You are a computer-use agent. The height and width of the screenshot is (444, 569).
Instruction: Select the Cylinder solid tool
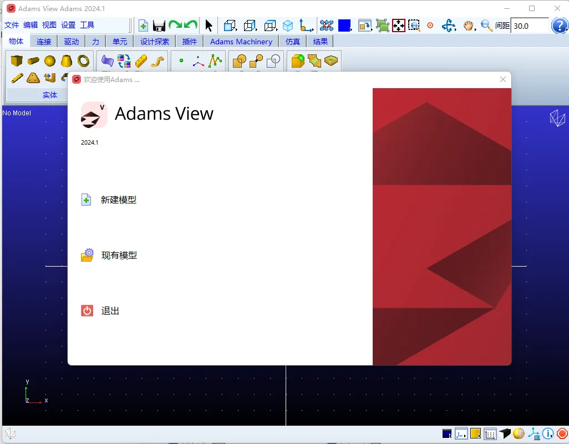[33, 61]
